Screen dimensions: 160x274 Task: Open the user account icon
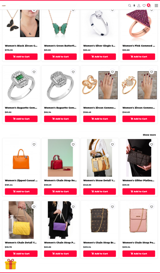pos(139,6)
